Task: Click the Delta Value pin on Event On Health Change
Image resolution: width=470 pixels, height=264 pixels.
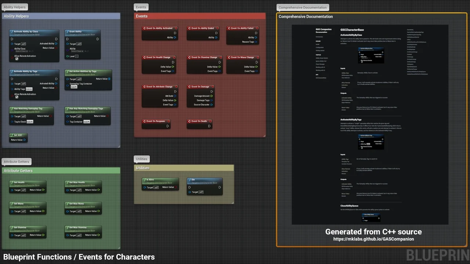Action: [173, 67]
